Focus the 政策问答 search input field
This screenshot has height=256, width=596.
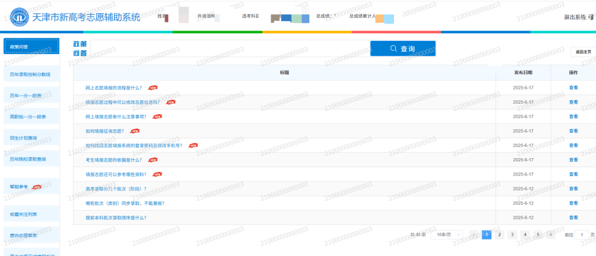230,49
